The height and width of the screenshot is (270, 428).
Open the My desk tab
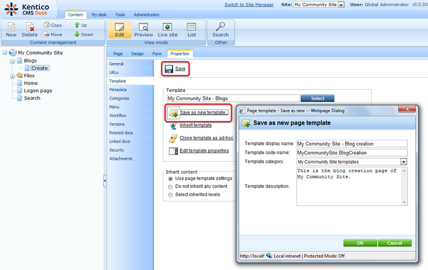pyautogui.click(x=99, y=14)
